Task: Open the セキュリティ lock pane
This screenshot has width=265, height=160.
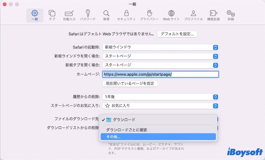Action: tap(126, 16)
